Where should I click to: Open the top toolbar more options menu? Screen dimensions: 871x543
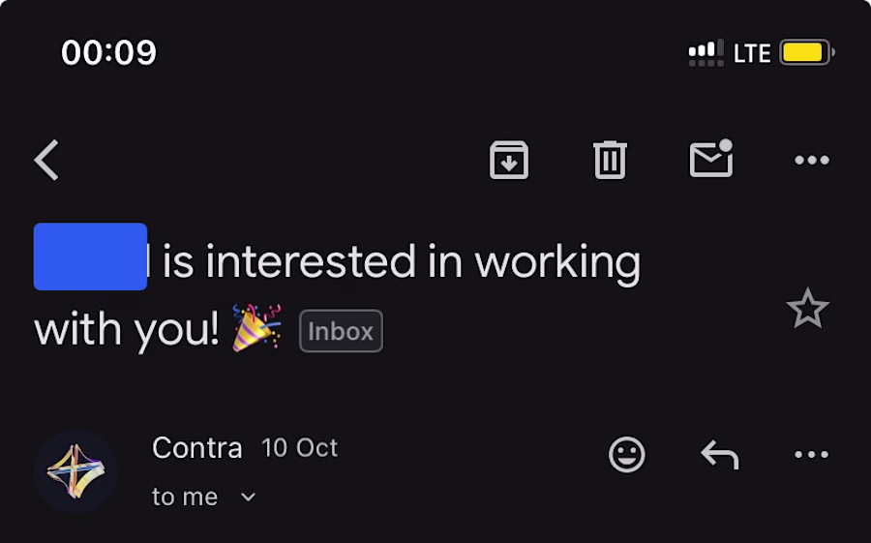(x=811, y=160)
